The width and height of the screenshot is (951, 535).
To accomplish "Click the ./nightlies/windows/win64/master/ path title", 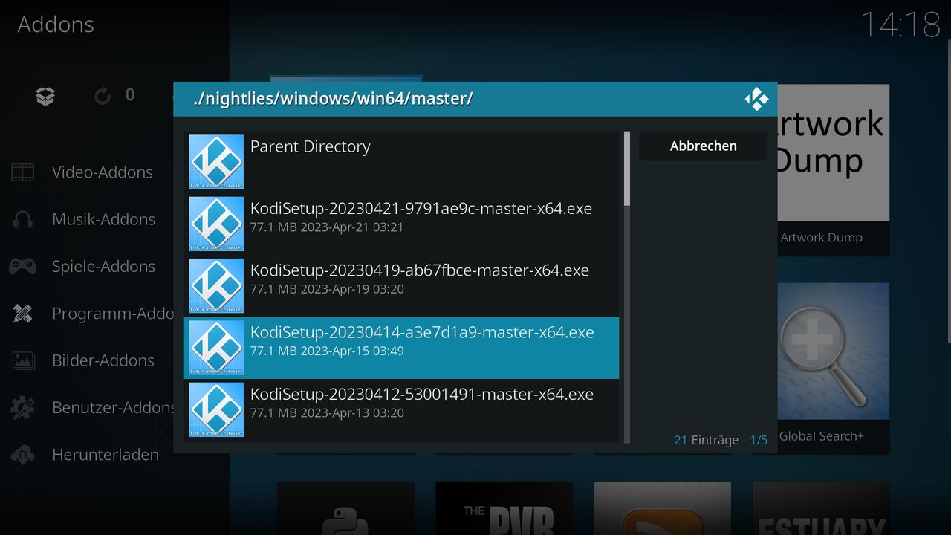I will [x=332, y=98].
